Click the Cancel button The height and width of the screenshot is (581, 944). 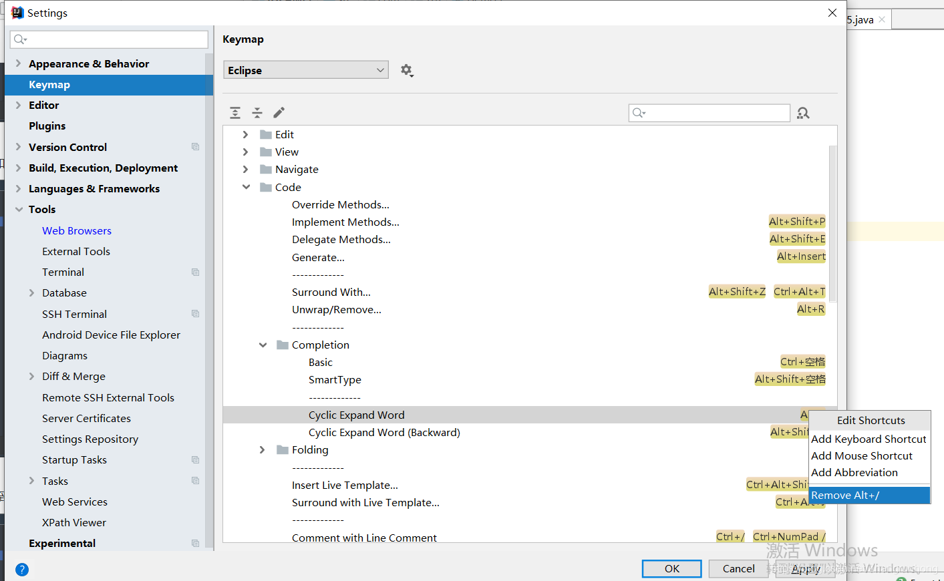739,568
